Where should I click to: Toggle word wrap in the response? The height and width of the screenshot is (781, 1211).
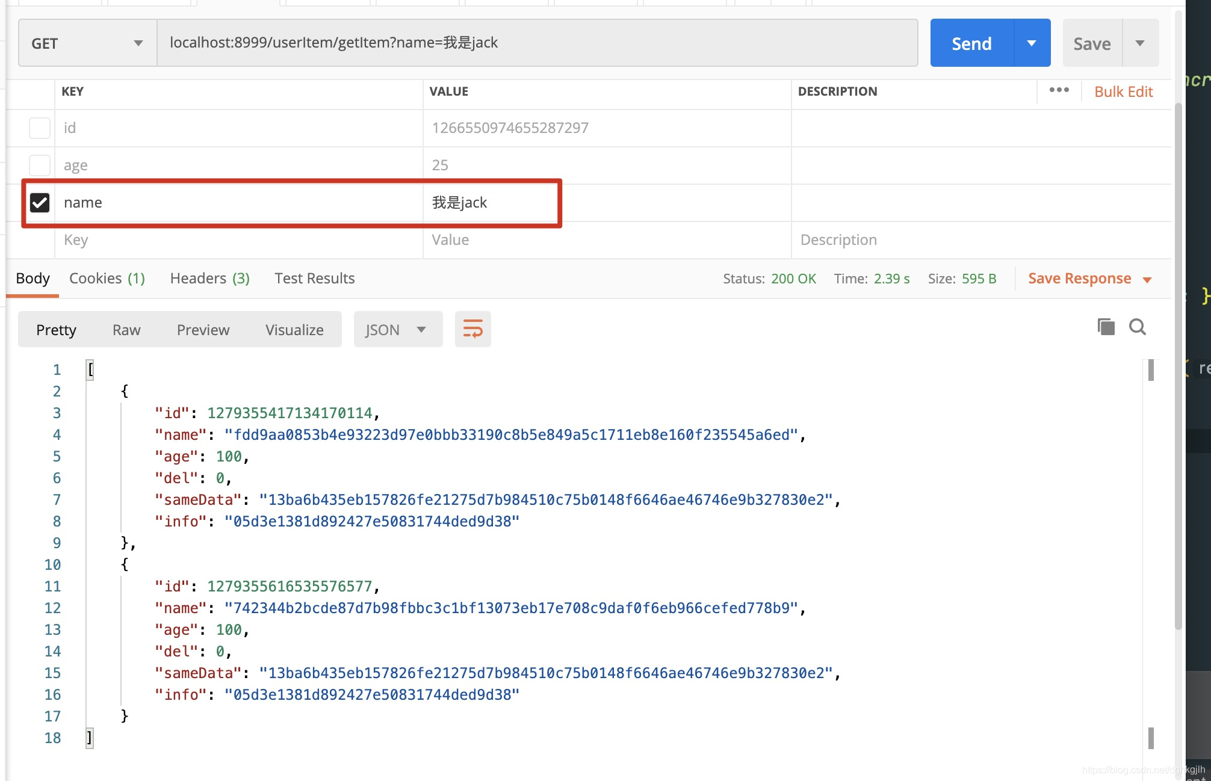coord(472,329)
